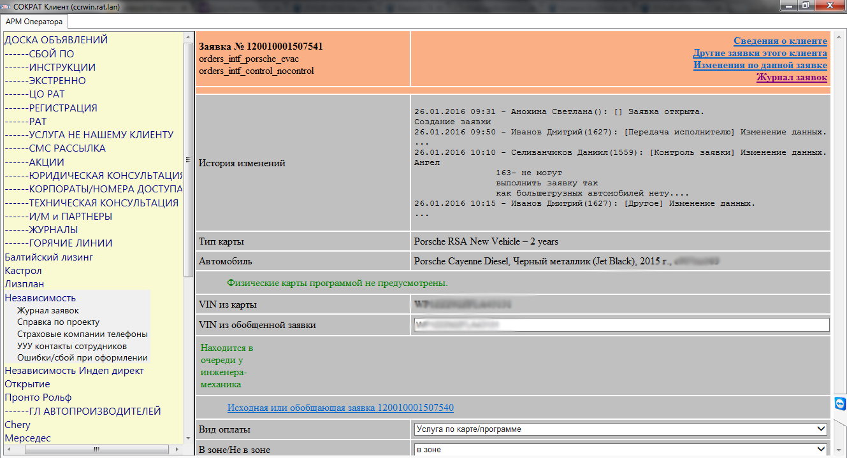
Task: Open 'Сведения о клиенте' link
Action: pos(780,41)
